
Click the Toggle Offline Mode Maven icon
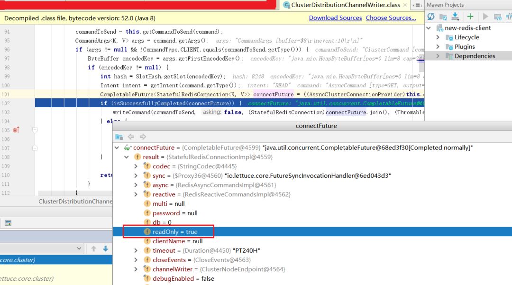pyautogui.click(x=509, y=17)
